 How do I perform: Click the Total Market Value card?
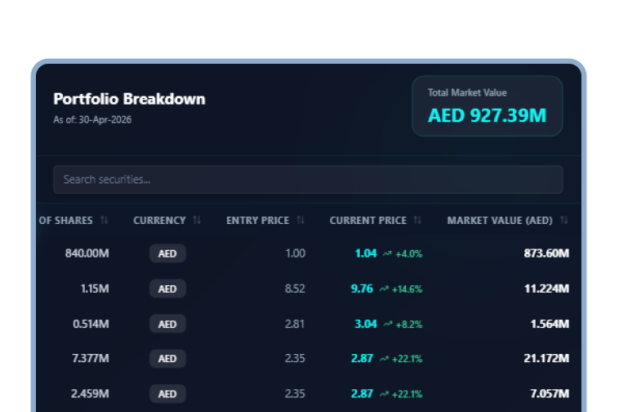(488, 106)
